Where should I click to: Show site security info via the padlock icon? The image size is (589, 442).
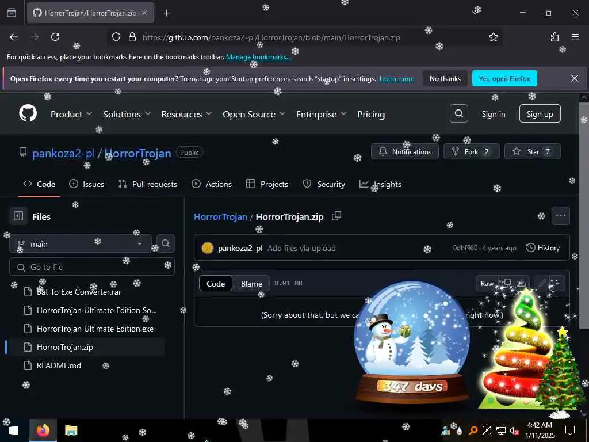(132, 37)
